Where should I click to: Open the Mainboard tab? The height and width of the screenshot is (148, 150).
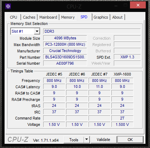pos(48,17)
